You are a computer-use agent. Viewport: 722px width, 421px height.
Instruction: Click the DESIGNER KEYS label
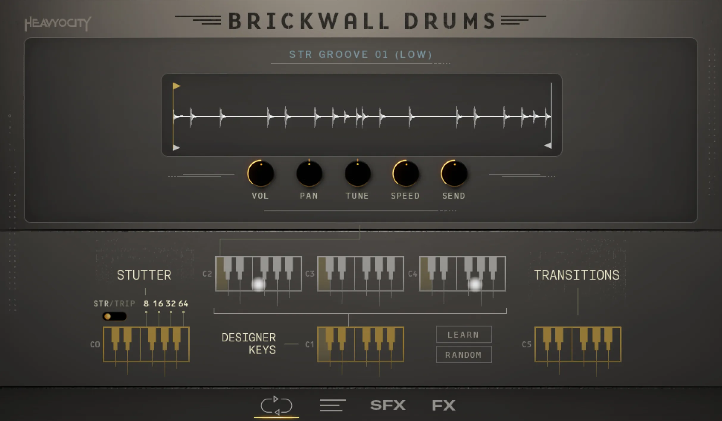[x=249, y=344]
